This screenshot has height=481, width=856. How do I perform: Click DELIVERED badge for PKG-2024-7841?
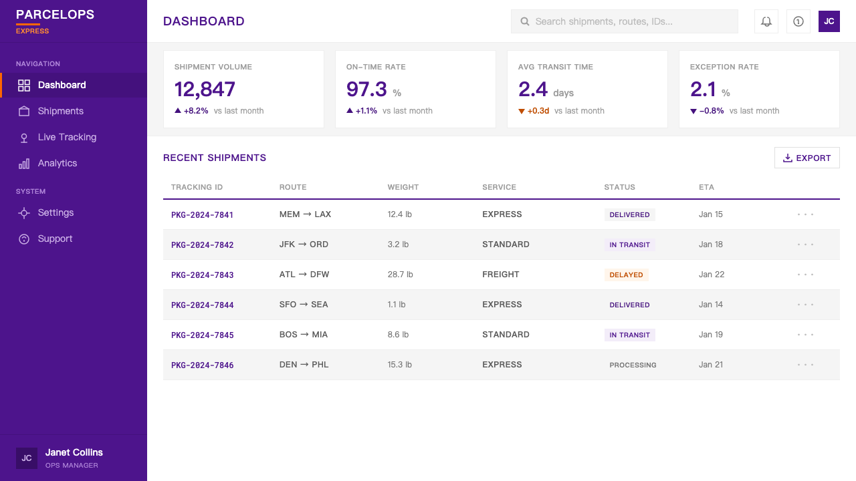[630, 215]
